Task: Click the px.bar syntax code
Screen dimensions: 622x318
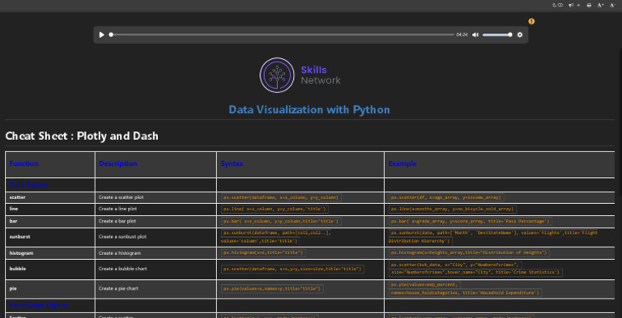Action: pyautogui.click(x=281, y=221)
